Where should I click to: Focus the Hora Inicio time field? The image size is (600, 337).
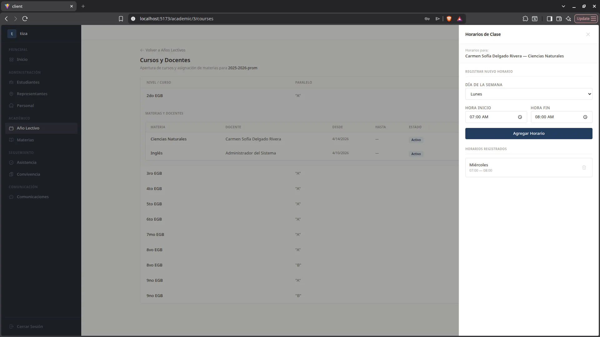496,117
